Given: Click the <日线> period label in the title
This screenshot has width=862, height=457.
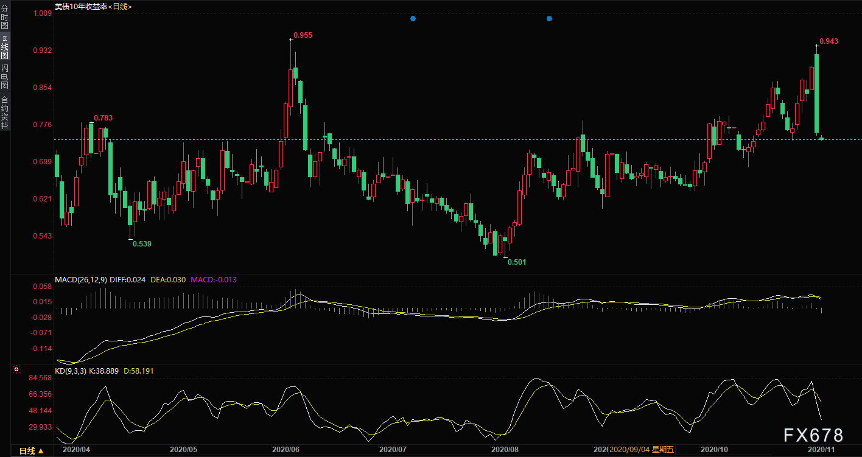Looking at the screenshot, I should tap(119, 7).
